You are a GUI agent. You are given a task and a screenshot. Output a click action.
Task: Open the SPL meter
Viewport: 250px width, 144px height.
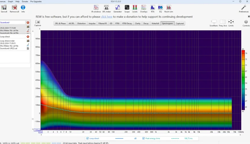106,7
